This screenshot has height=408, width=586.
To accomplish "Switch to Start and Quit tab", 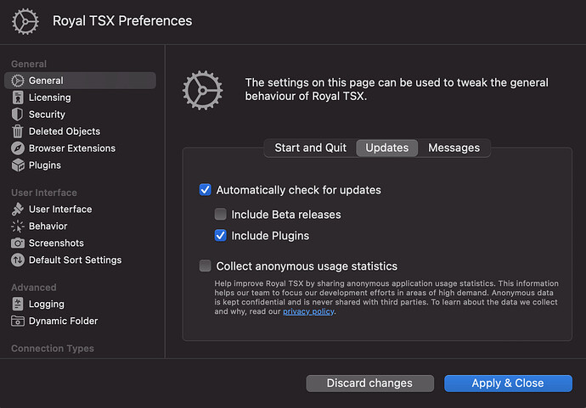I will (310, 148).
